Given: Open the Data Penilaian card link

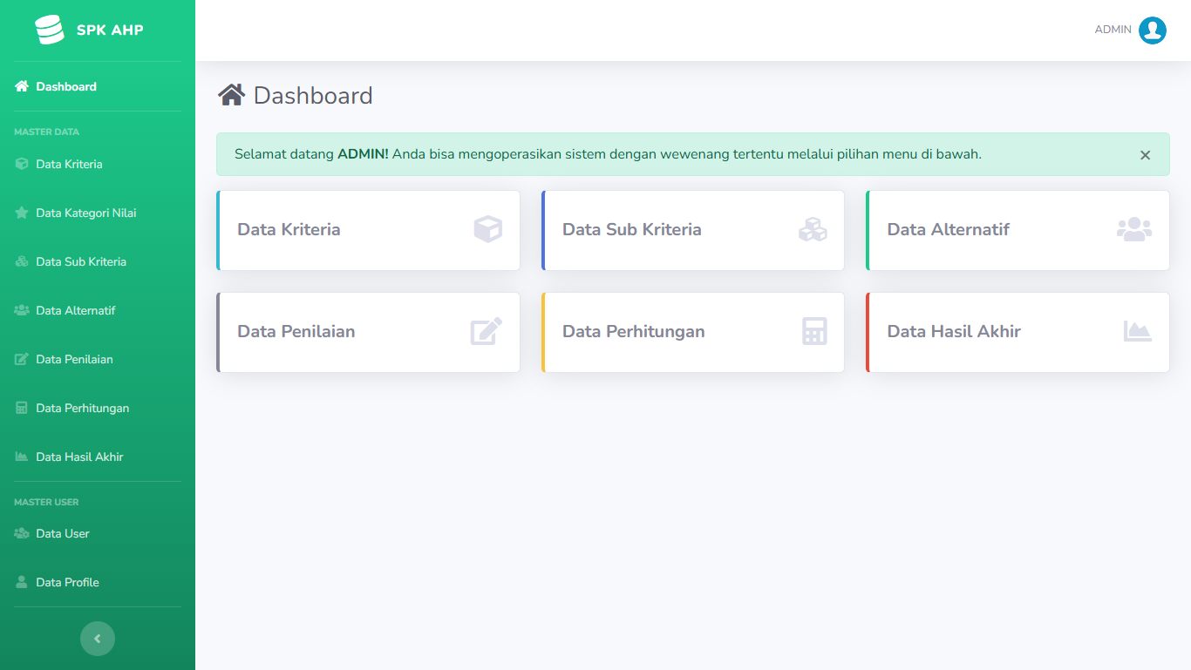Looking at the screenshot, I should pyautogui.click(x=296, y=331).
